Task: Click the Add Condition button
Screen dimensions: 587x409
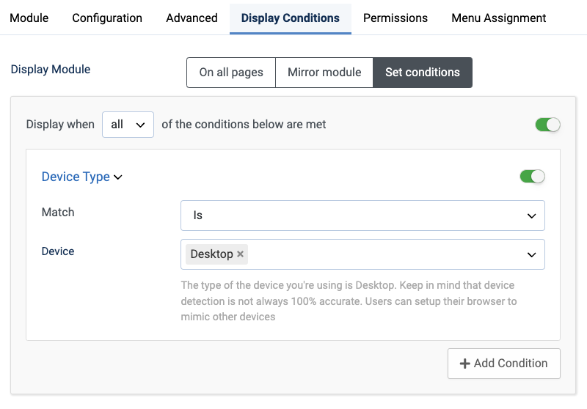Action: tap(503, 364)
